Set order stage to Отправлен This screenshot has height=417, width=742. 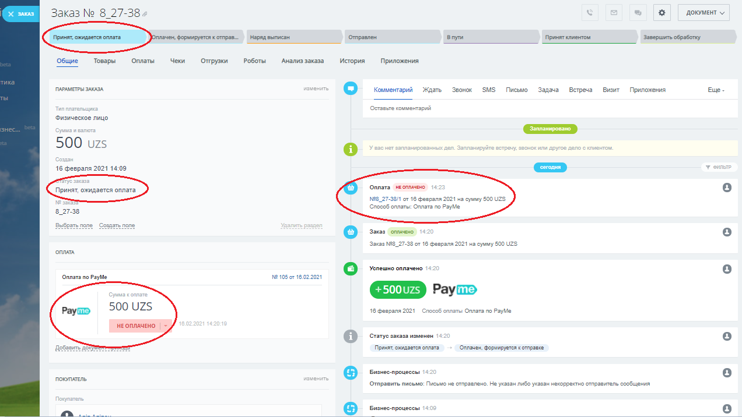click(x=391, y=37)
